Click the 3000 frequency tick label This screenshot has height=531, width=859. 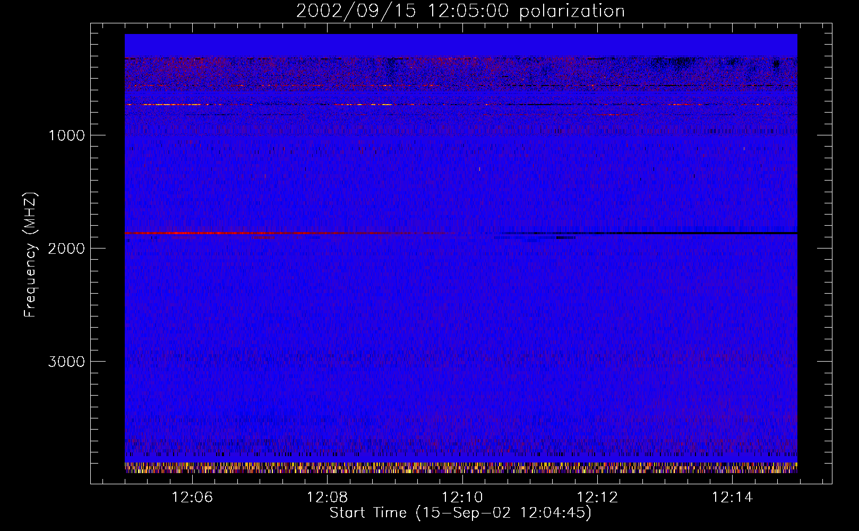pyautogui.click(x=66, y=362)
